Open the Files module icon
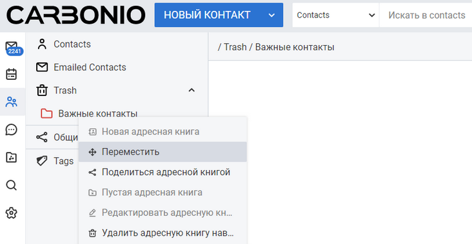Image resolution: width=472 pixels, height=244 pixels. tap(12, 158)
